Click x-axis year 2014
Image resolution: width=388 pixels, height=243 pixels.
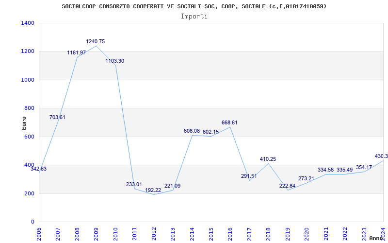tap(192, 234)
